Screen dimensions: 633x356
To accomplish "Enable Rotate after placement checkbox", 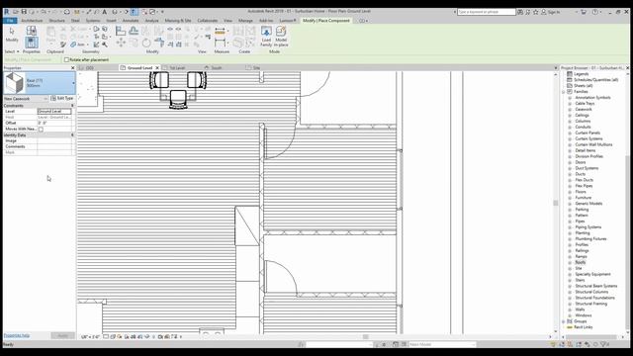I will [66, 59].
